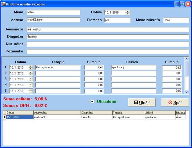Screen dimensions: 192x148
Task: Click row 2 therapy Suma field
Action: 94,73
